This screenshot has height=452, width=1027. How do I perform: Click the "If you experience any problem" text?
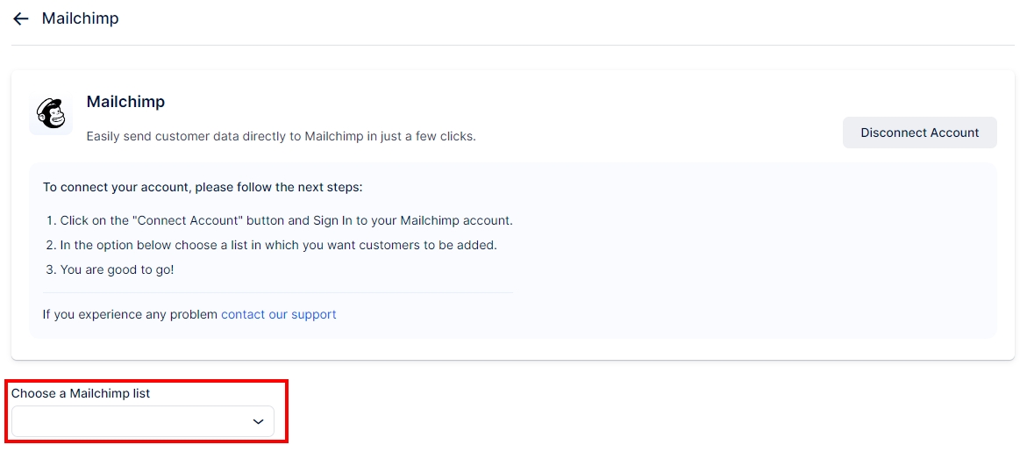[131, 314]
